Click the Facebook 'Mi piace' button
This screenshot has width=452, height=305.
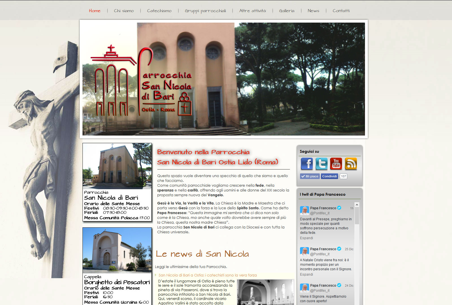coord(310,176)
